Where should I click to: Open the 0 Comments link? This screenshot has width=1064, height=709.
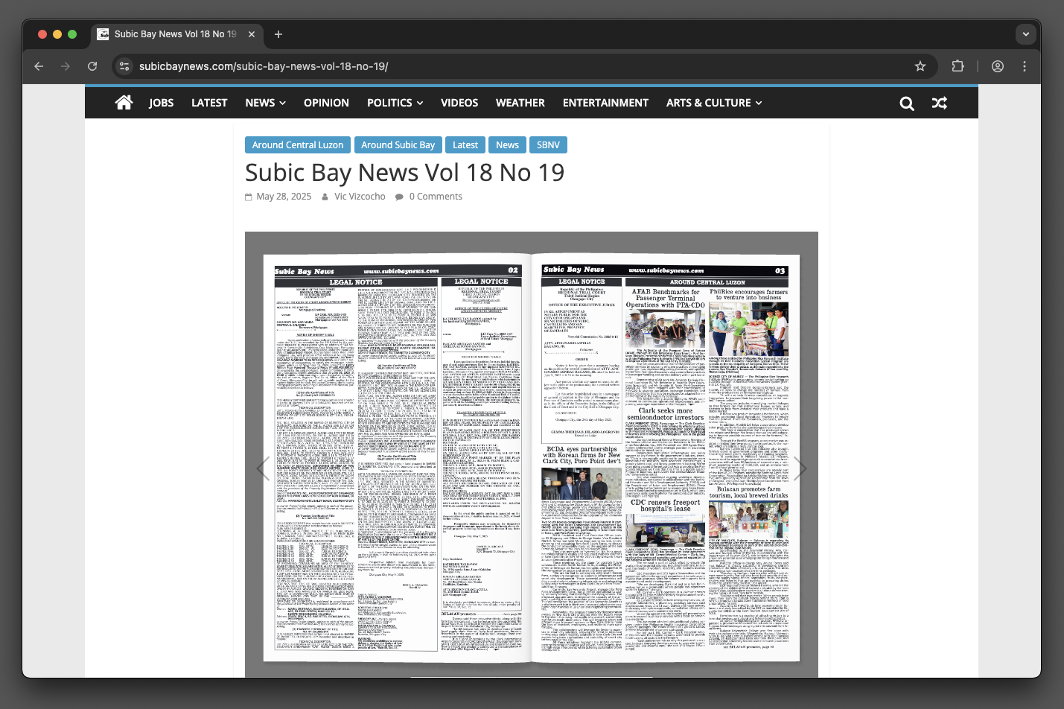(x=436, y=197)
